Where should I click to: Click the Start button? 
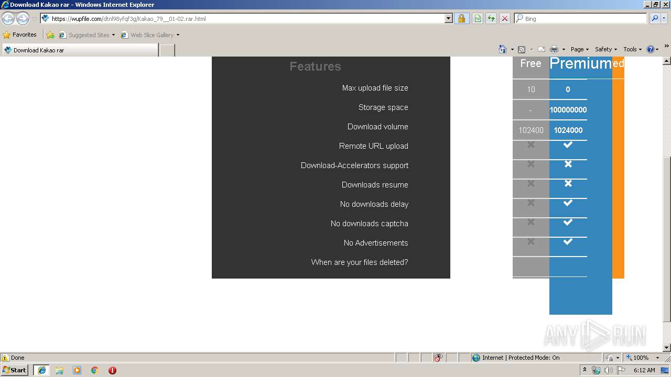15,370
